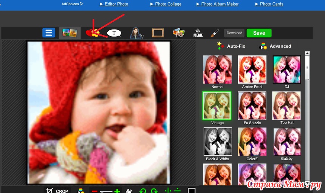Image resolution: width=325 pixels, height=193 pixels.
Task: Activate the CROP tool
Action: coord(57,190)
